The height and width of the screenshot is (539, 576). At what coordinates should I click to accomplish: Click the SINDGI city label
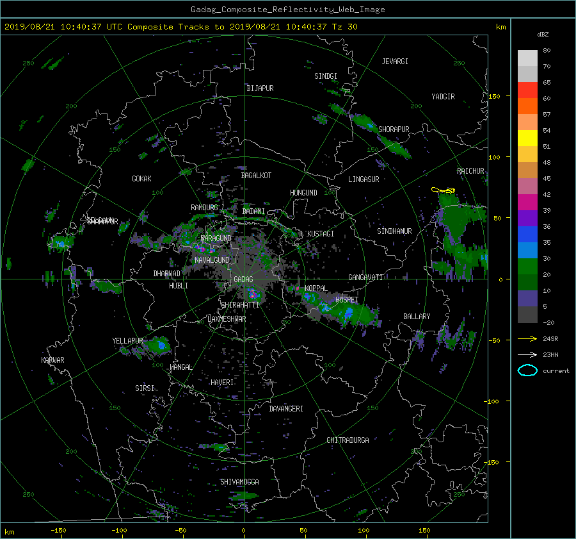(326, 76)
